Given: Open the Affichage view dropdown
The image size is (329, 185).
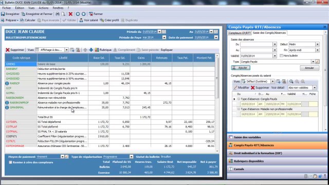Looking at the screenshot, I should click(x=66, y=50).
